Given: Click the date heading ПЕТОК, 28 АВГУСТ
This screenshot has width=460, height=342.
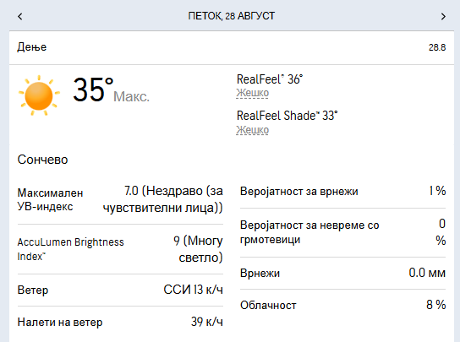Looking at the screenshot, I should coord(232,16).
